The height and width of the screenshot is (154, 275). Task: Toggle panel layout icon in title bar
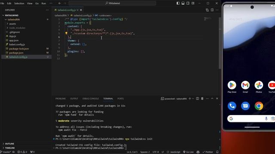click(x=183, y=3)
